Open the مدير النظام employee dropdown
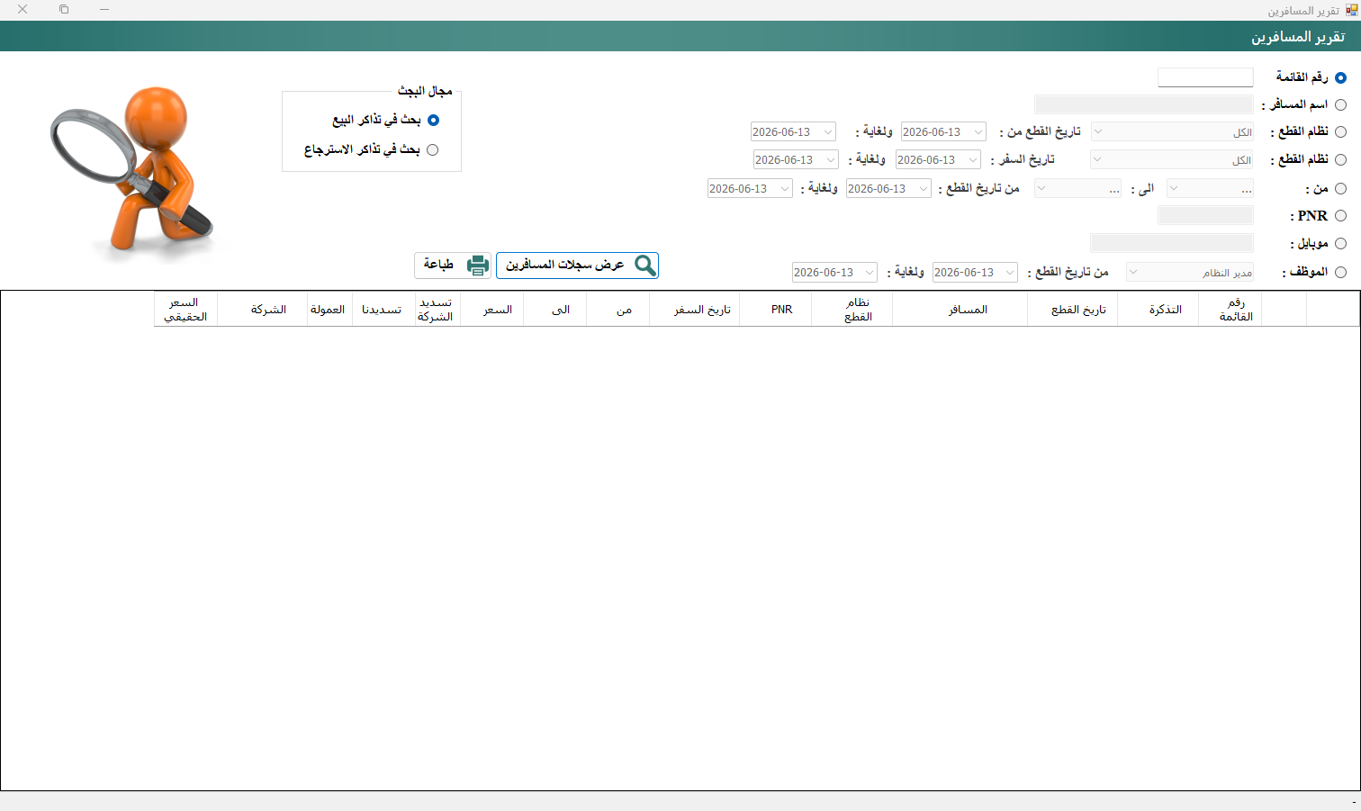This screenshot has width=1361, height=811. point(1190,272)
